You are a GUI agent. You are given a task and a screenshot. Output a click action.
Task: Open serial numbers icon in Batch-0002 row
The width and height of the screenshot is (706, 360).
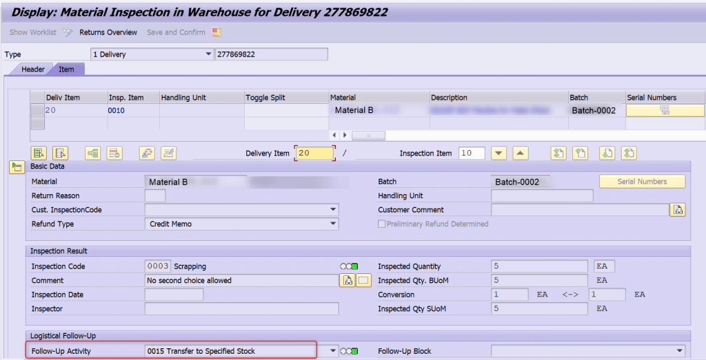(x=665, y=110)
